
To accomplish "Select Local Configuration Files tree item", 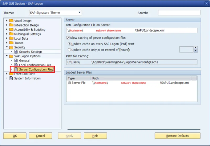I will [35, 65].
